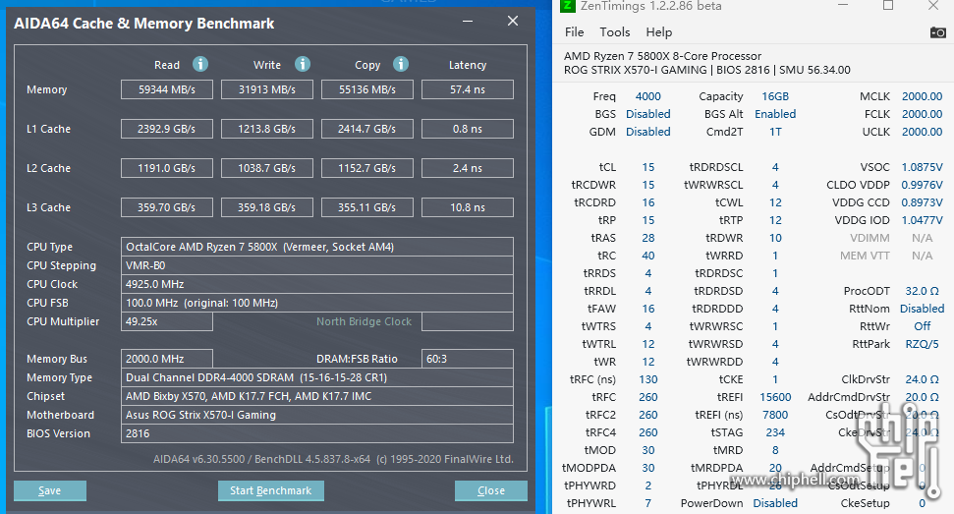Click the Motherboard field value
This screenshot has width=954, height=514.
pos(317,415)
